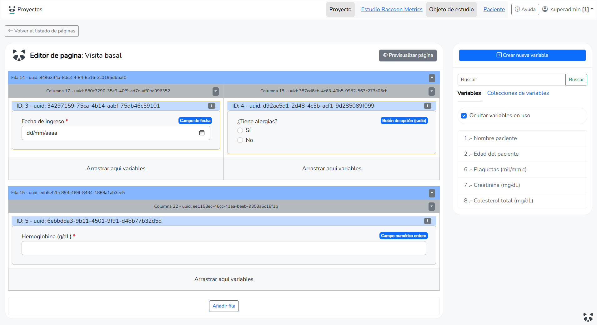Open the calendar picker in Fecha de ingreso
597x325 pixels.
[x=202, y=133]
